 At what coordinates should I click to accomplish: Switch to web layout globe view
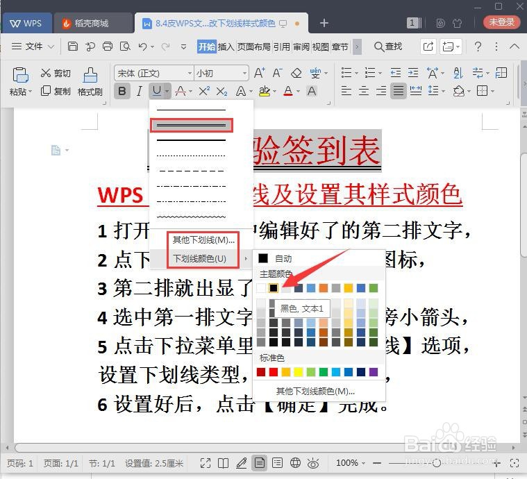click(x=295, y=463)
